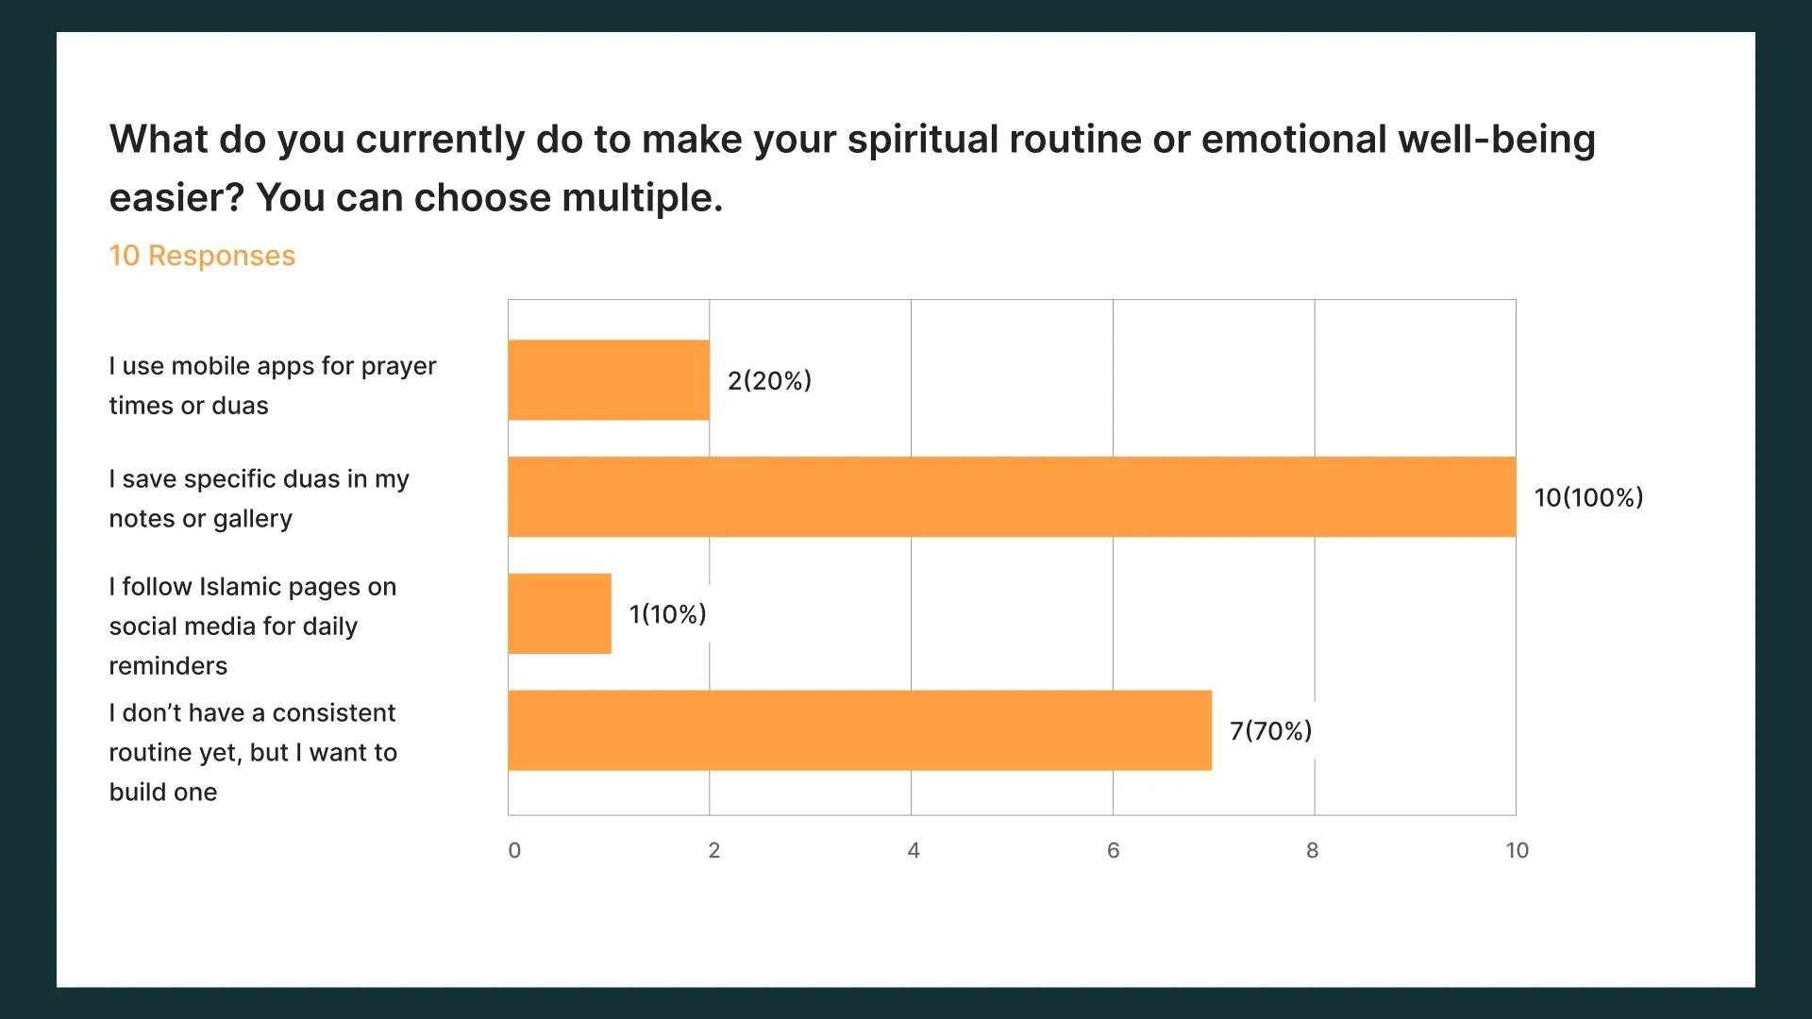Select the bar for no consistent routine
Viewport: 1812px width, 1019px height.
(859, 730)
